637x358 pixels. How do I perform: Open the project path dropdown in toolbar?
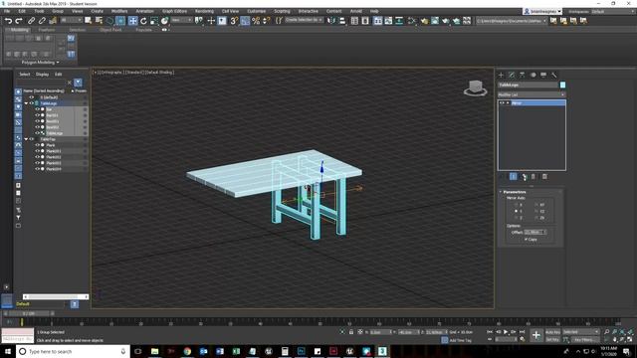point(512,21)
